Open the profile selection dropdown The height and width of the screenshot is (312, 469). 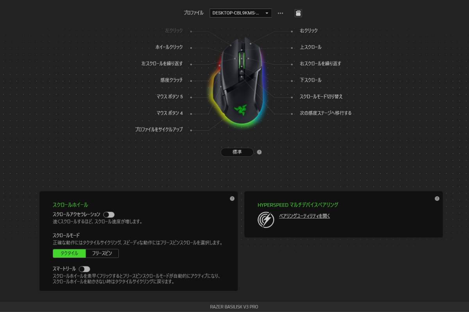[x=240, y=13]
